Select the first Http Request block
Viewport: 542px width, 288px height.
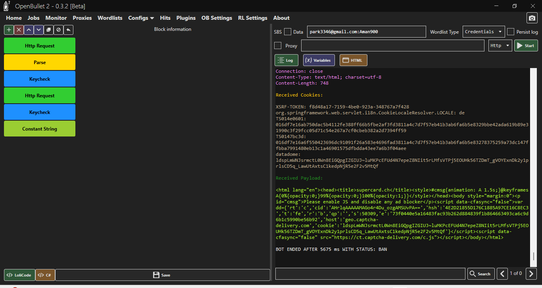(40, 45)
